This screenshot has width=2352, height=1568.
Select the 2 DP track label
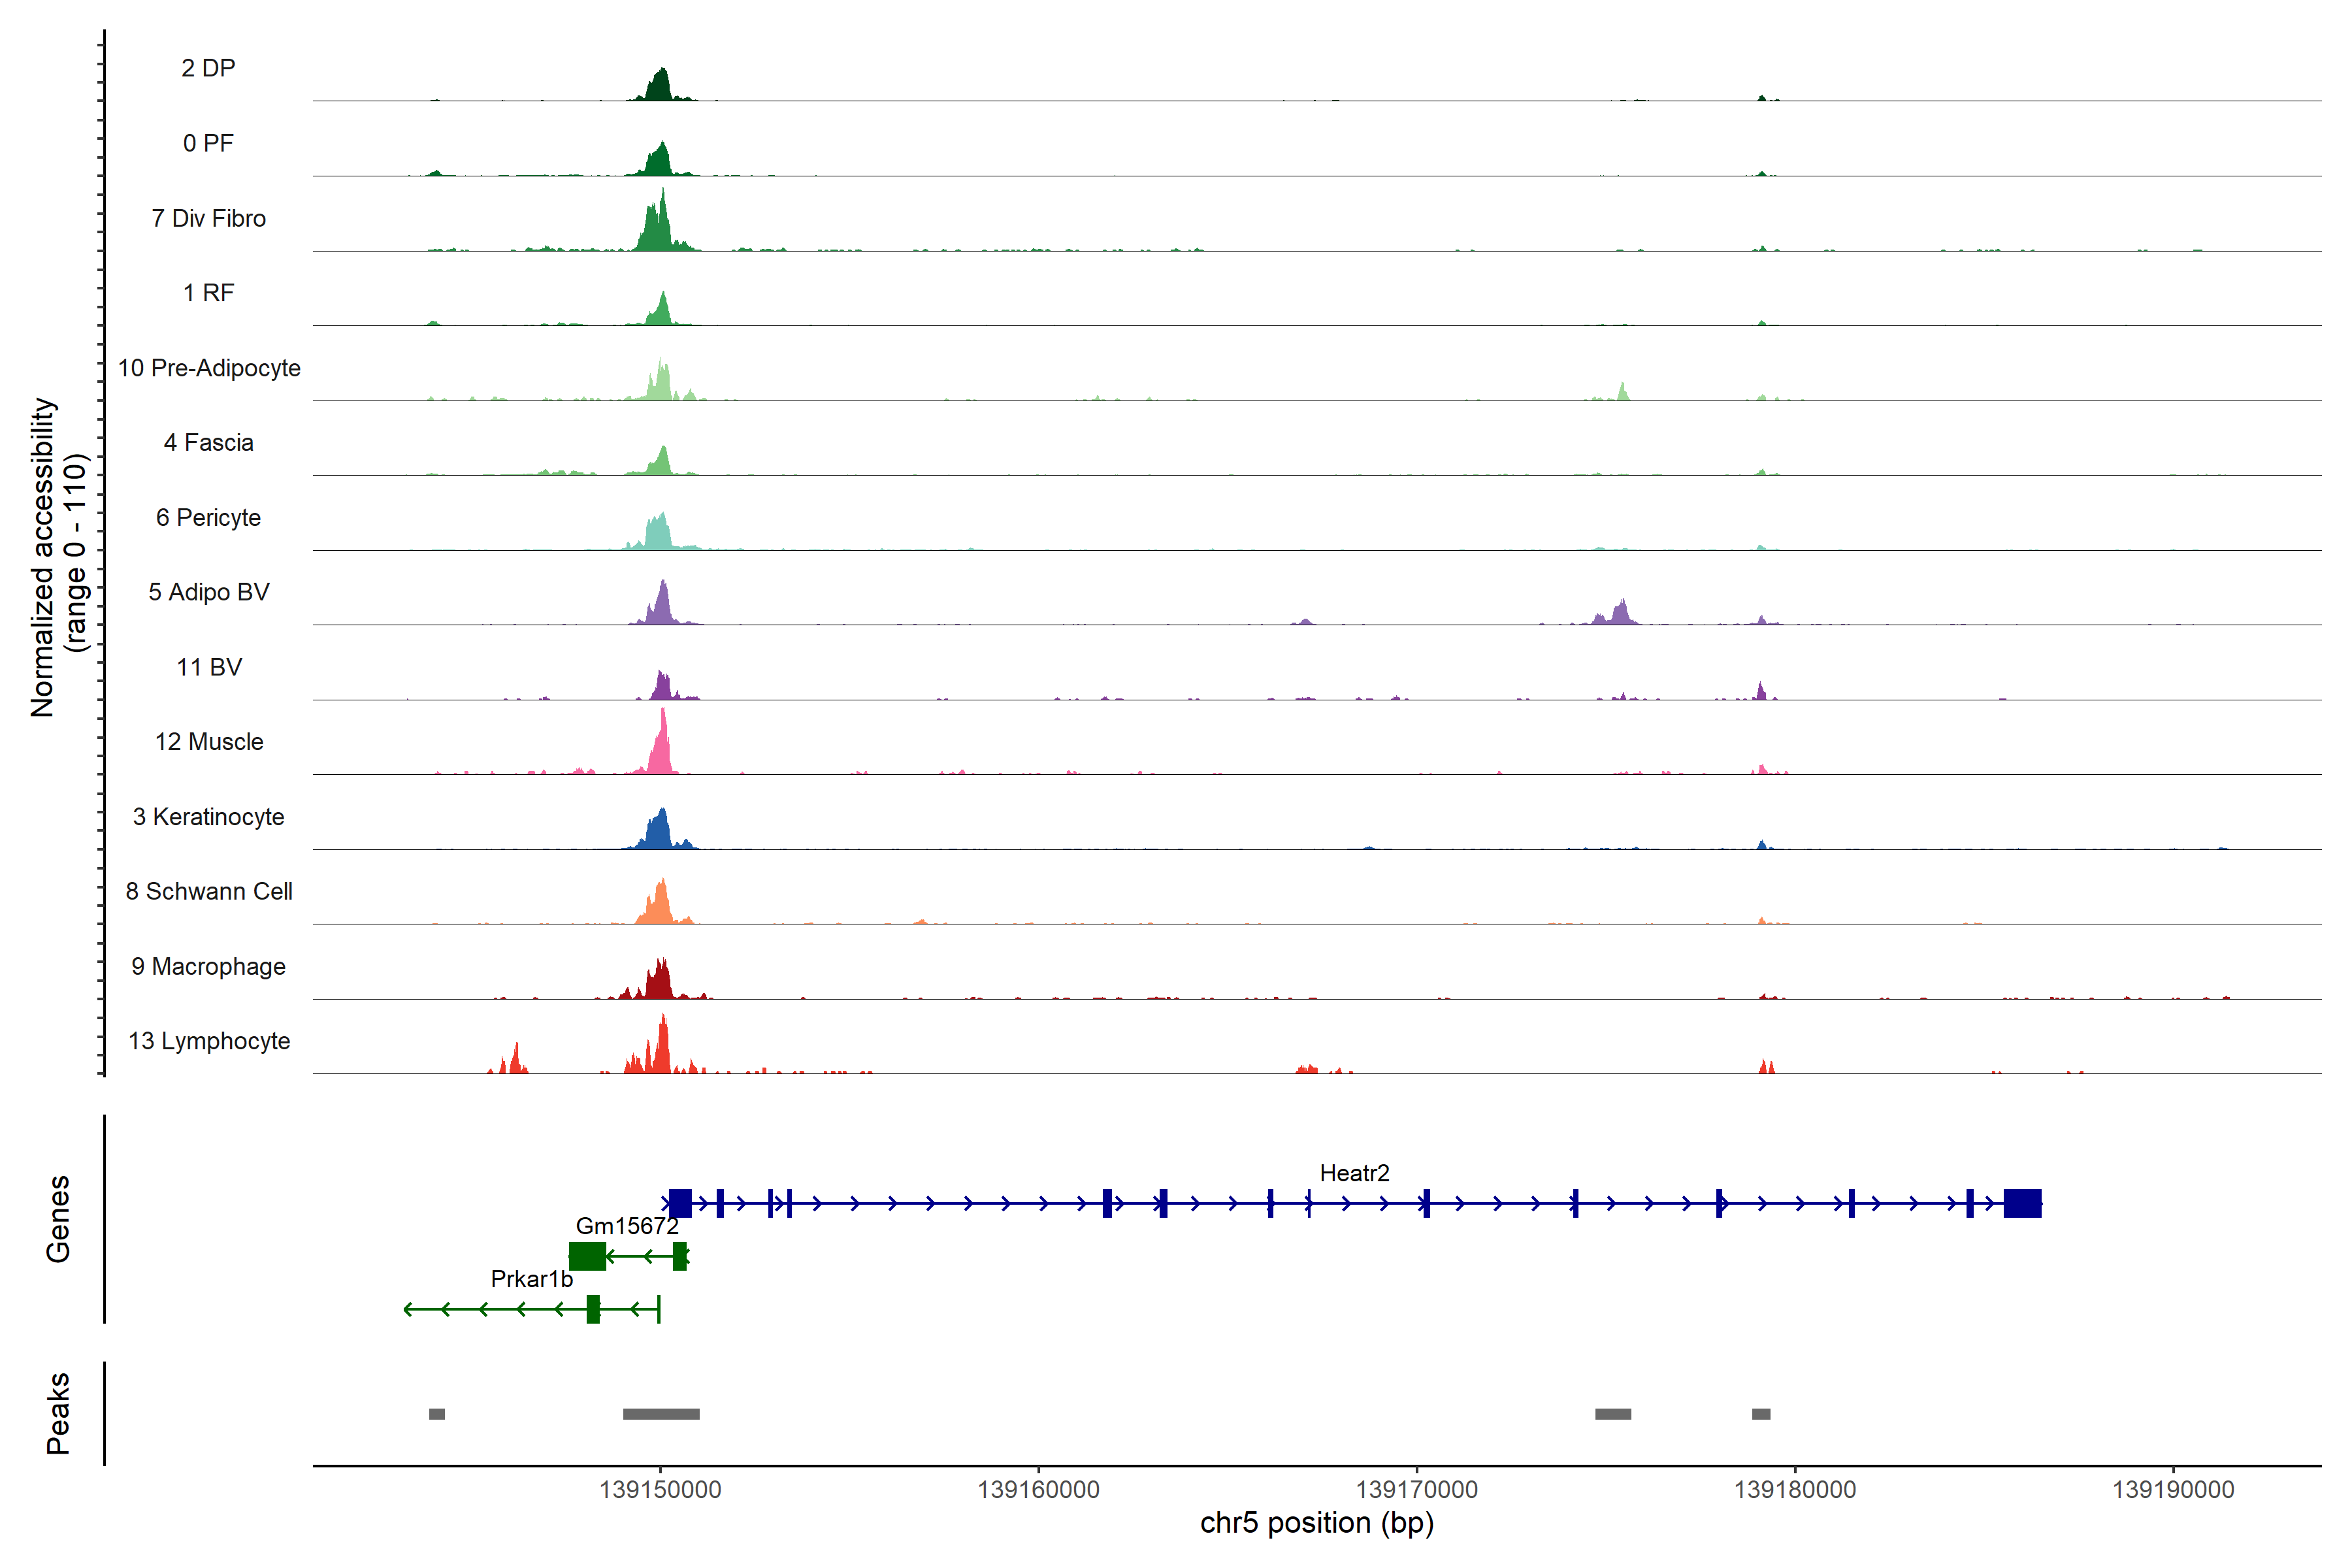(x=208, y=68)
